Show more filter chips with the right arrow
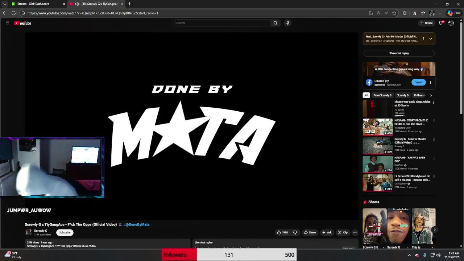 coord(431,95)
